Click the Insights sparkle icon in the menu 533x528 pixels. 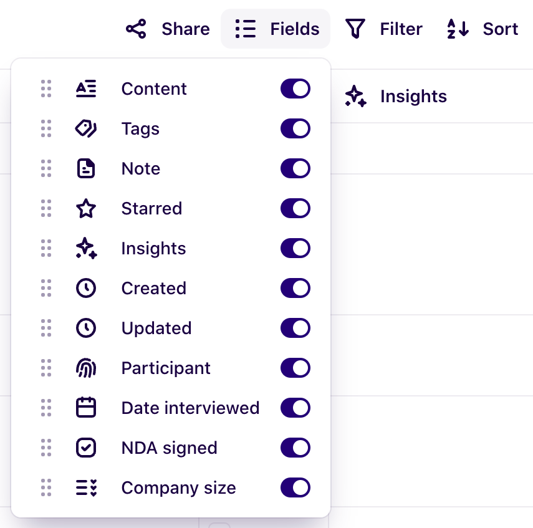pos(86,248)
